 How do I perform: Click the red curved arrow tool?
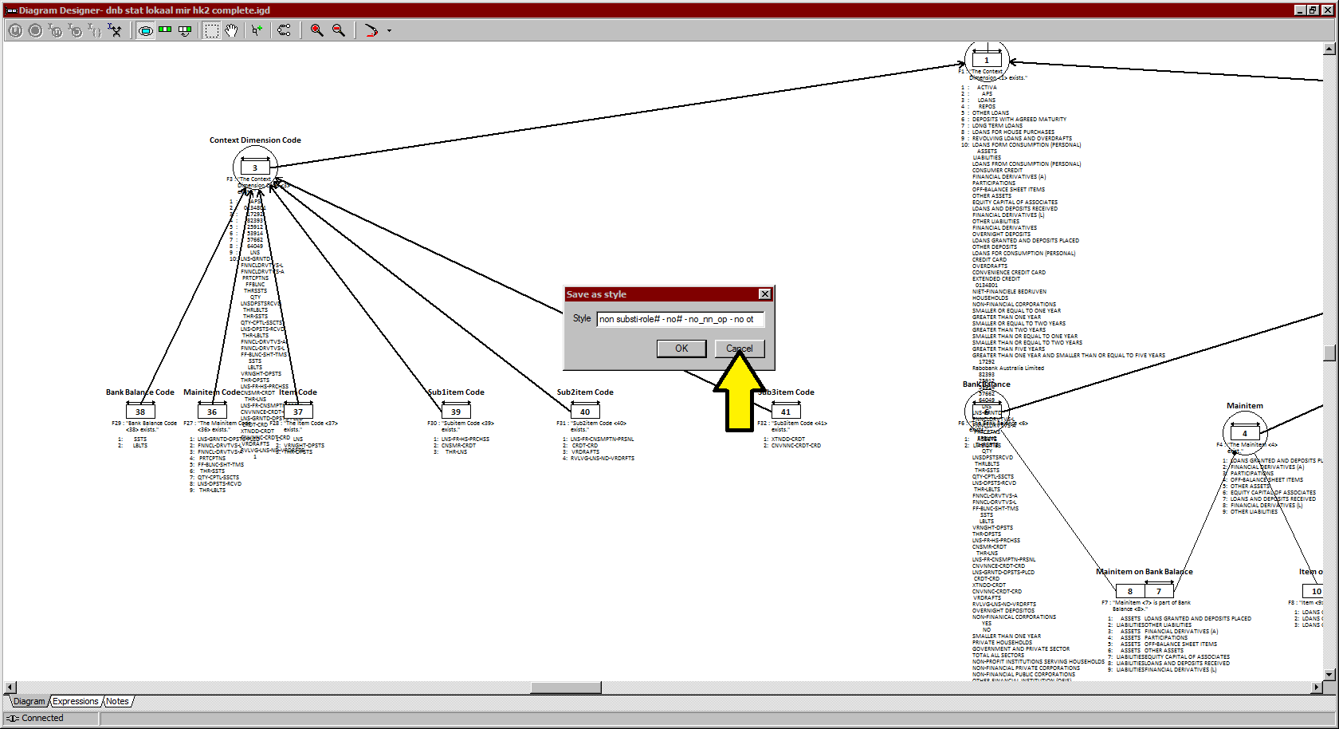click(x=371, y=30)
